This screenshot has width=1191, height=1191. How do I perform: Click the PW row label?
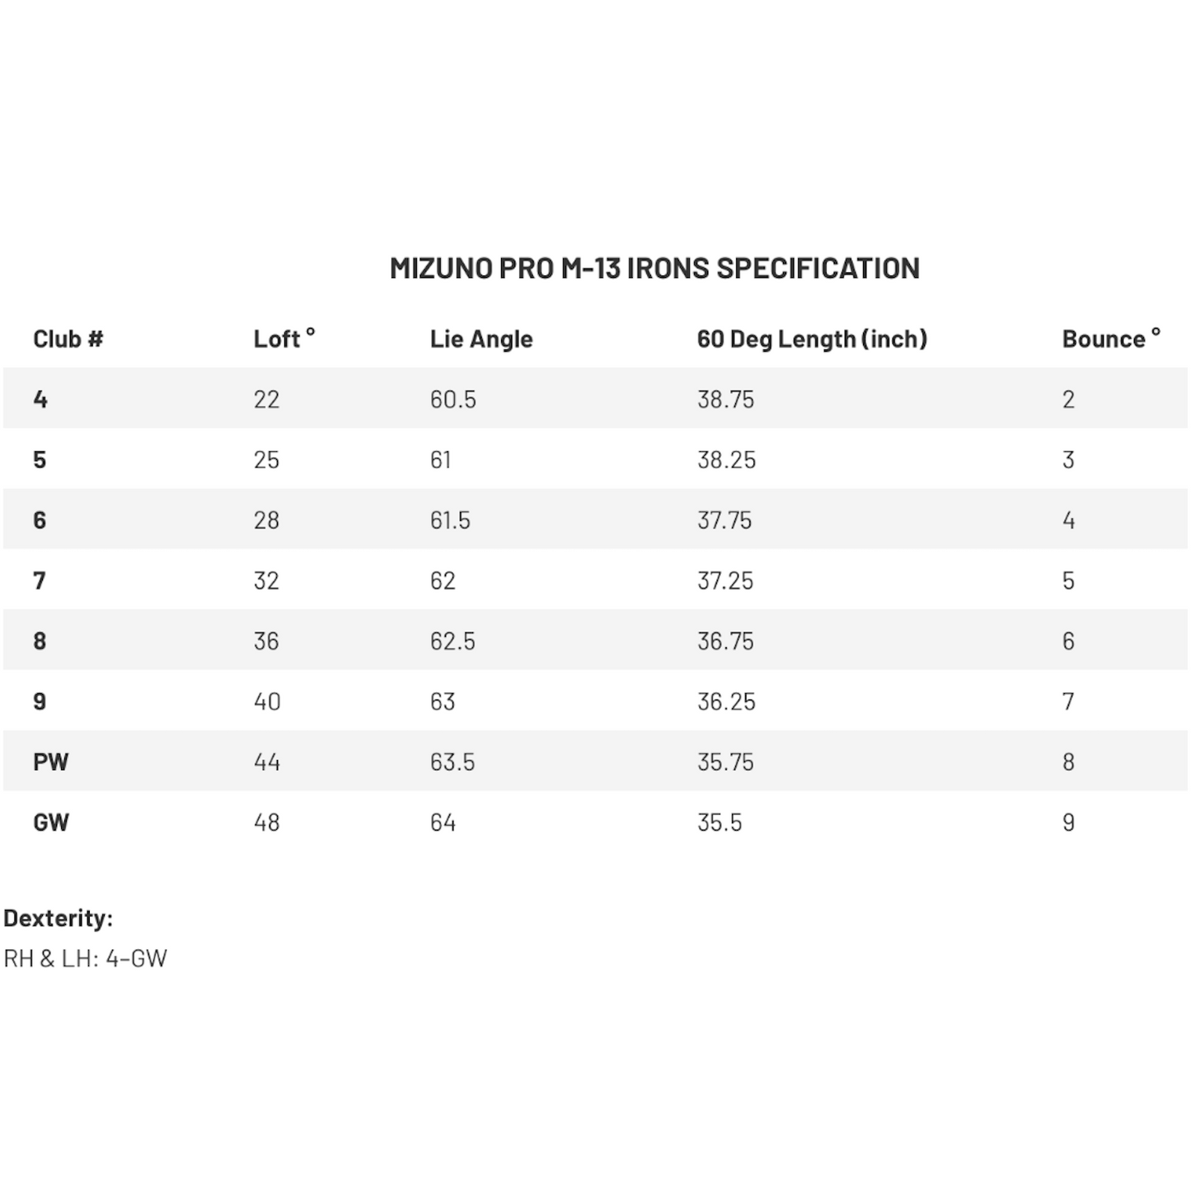[51, 762]
